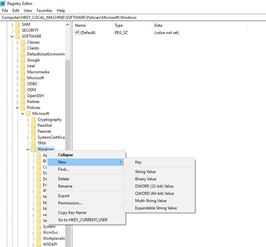The width and height of the screenshot is (266, 247).
Task: Click the Google folder icon
Action: point(23,60)
